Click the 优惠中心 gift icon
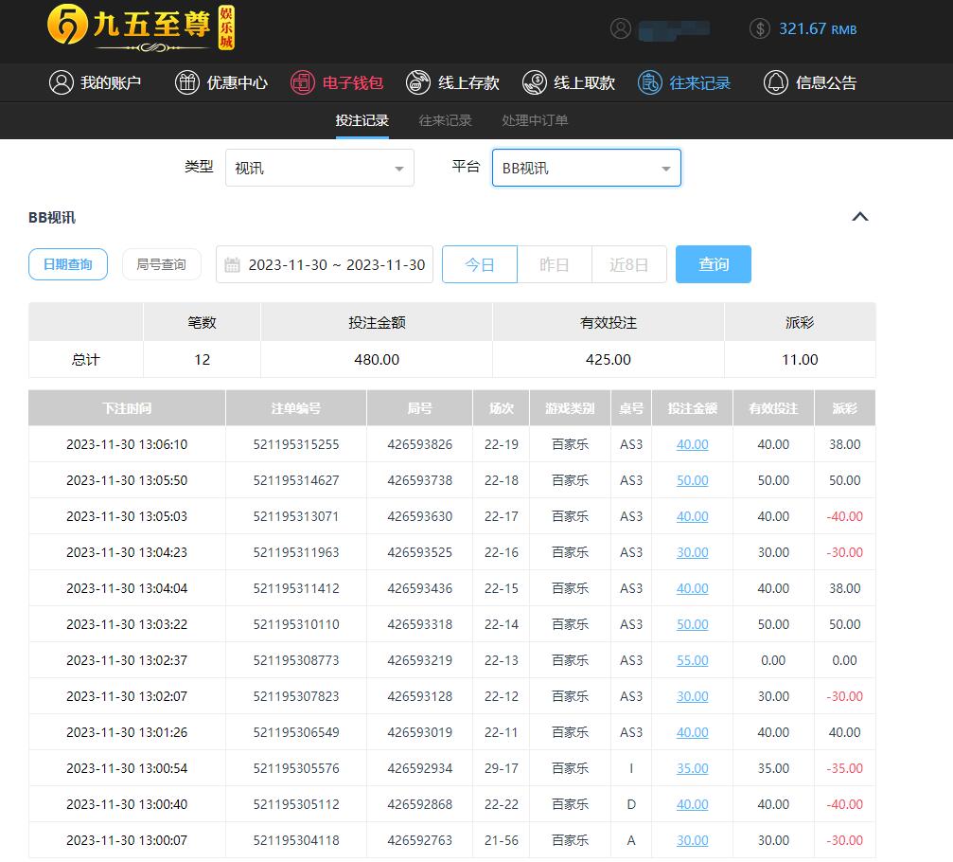The height and width of the screenshot is (862, 953). pyautogui.click(x=187, y=82)
